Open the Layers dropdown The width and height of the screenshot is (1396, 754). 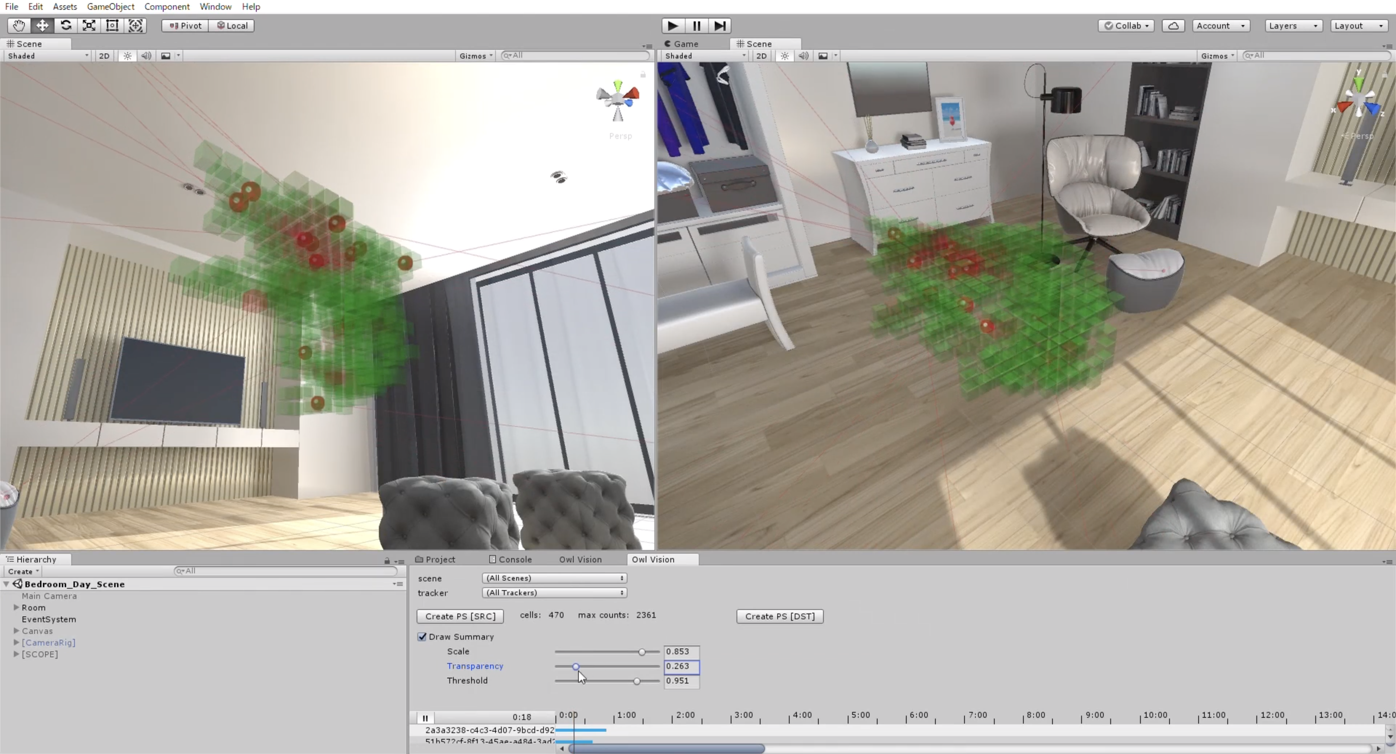pos(1293,26)
